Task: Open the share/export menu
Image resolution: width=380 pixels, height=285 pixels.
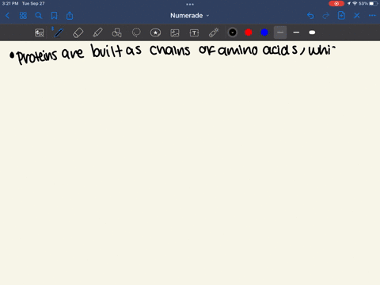Action: point(70,16)
